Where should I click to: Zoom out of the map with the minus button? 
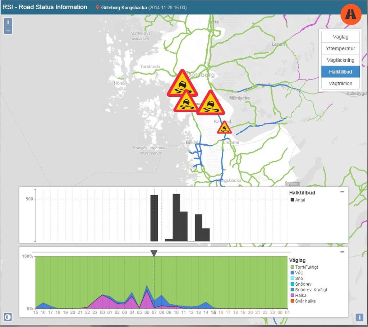pyautogui.click(x=8, y=30)
